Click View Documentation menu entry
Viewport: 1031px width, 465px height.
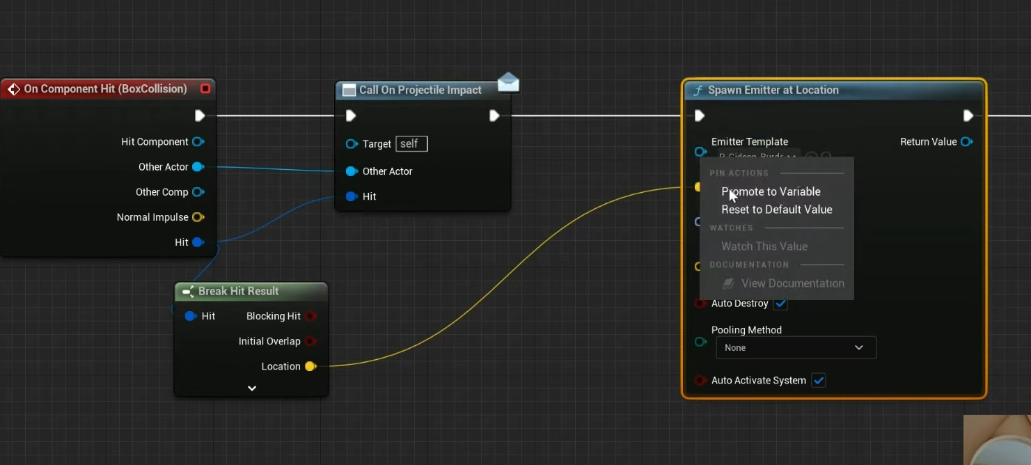(x=792, y=283)
